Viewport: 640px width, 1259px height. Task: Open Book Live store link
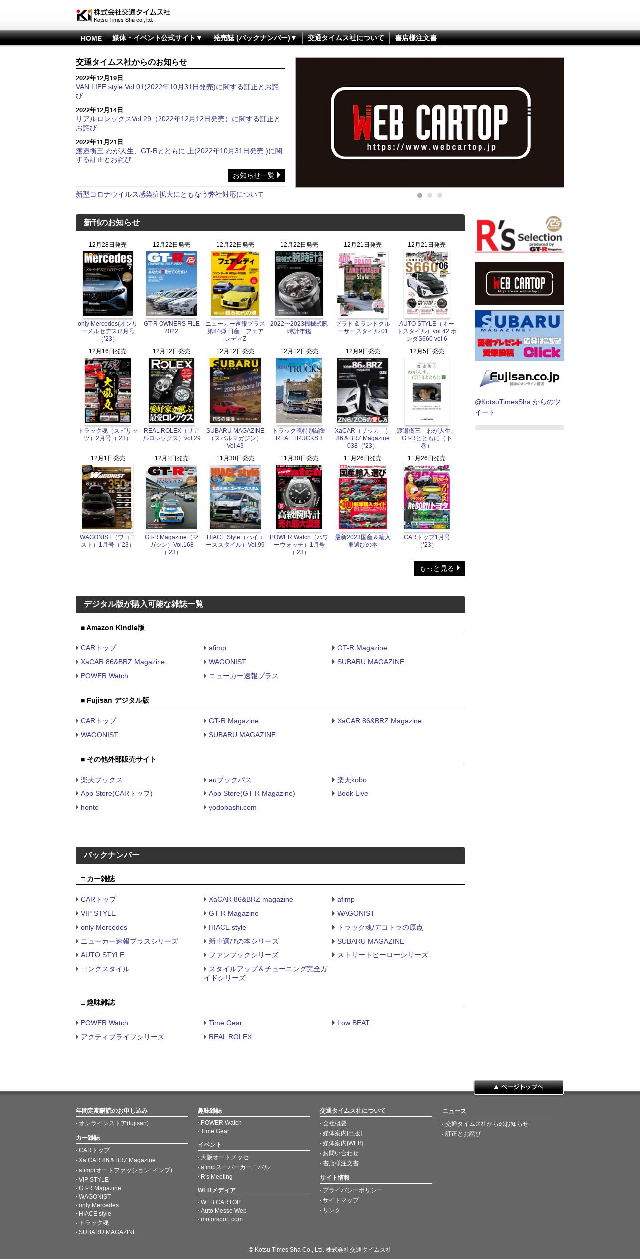coord(353,794)
